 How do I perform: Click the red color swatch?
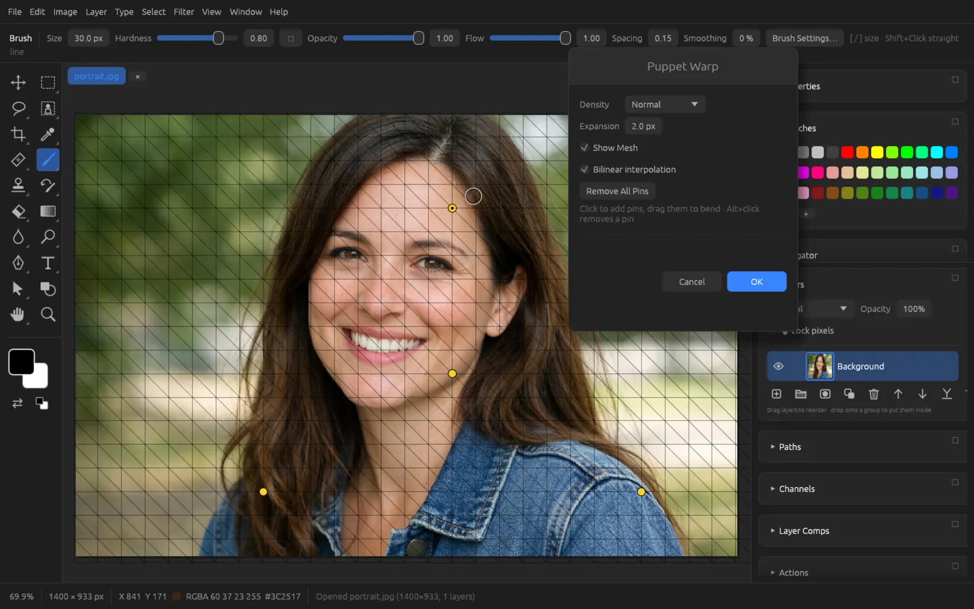847,152
